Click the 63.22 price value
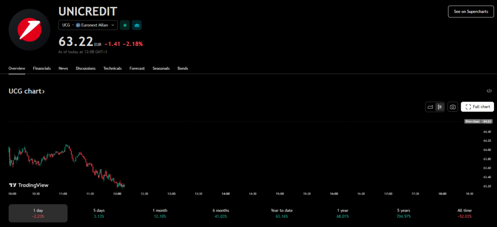Viewport: 497px width, 227px height. click(76, 42)
